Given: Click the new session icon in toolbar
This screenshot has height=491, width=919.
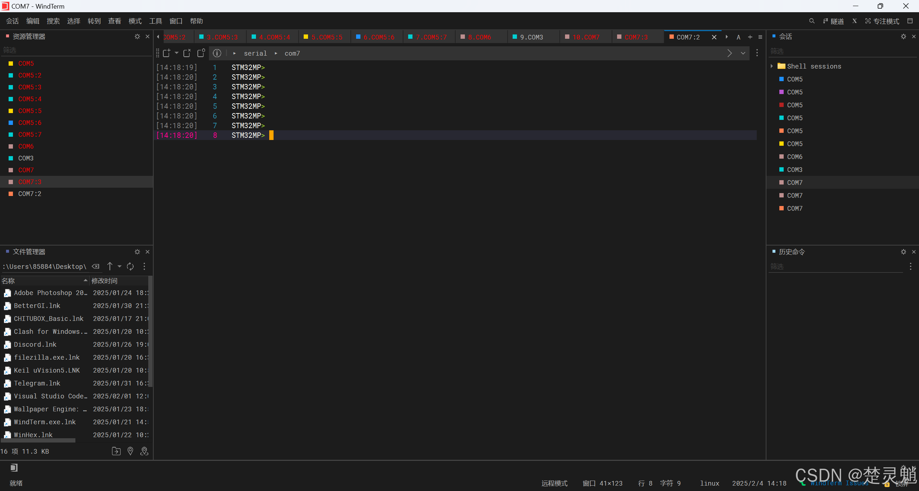Looking at the screenshot, I should [x=167, y=53].
